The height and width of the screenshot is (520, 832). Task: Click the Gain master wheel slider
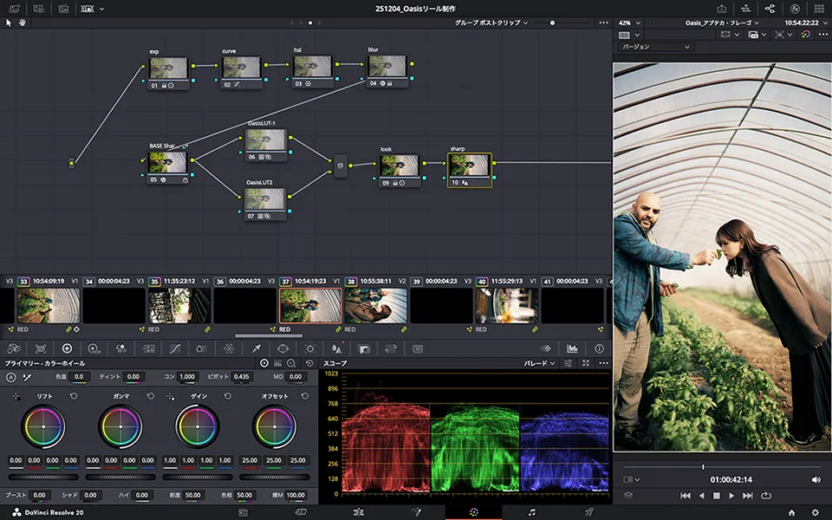click(x=198, y=477)
